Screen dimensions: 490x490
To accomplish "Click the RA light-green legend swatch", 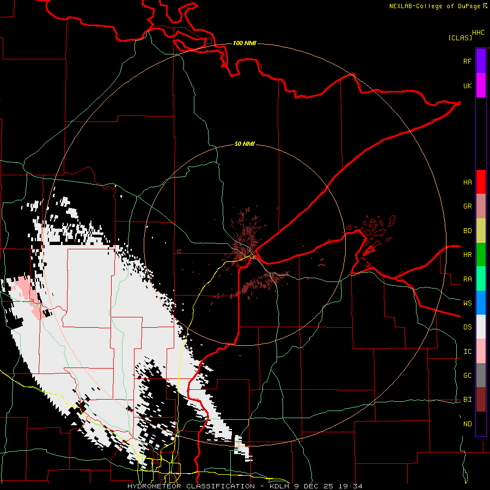I will (481, 279).
